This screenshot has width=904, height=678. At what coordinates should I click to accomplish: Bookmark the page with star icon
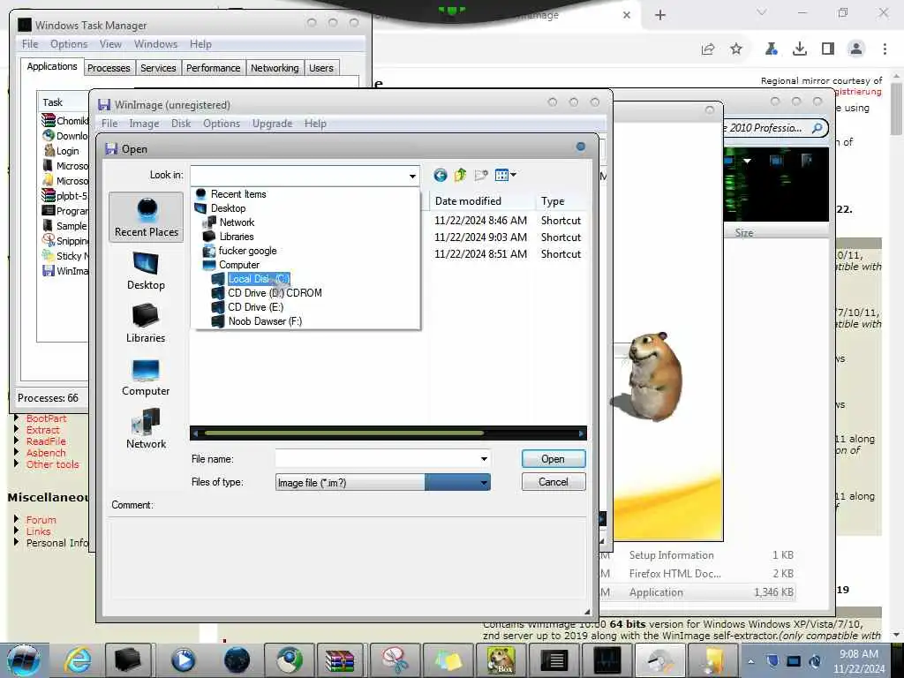[736, 49]
